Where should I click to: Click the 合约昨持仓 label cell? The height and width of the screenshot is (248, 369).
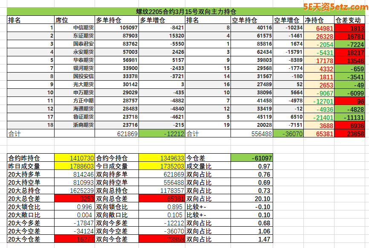coord(31,158)
